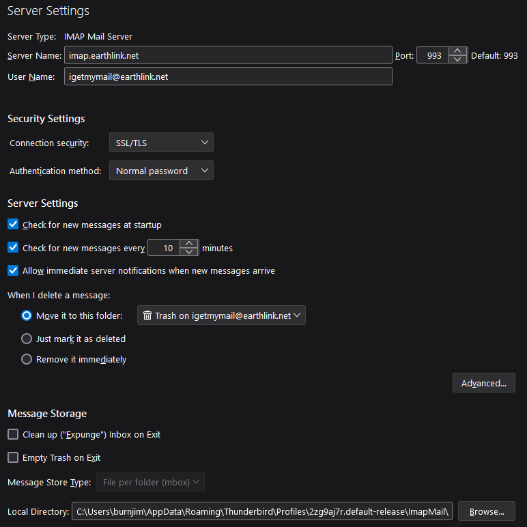Image resolution: width=527 pixels, height=527 pixels.
Task: Toggle Check for new messages every checkbox
Action: [x=13, y=247]
